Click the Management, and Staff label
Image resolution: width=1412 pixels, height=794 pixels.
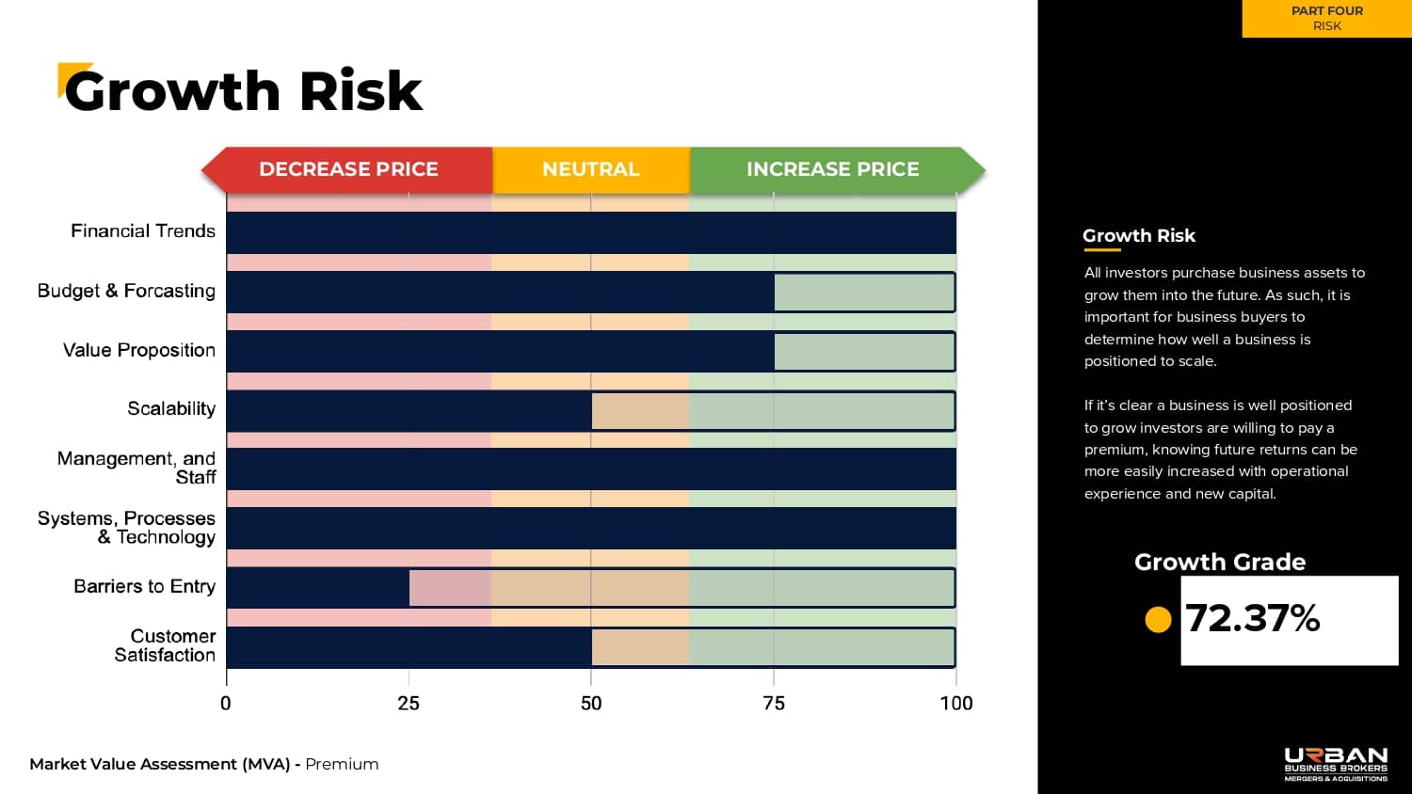136,468
